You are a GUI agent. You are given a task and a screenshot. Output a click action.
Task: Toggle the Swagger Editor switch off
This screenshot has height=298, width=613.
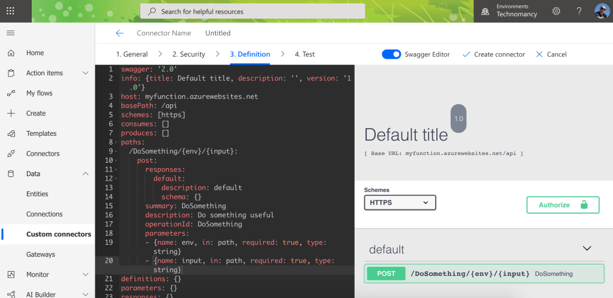click(391, 54)
